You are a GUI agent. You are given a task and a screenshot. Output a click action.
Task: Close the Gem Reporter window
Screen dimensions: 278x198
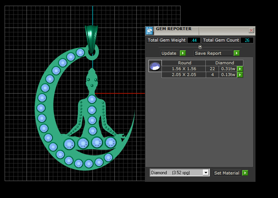251,30
